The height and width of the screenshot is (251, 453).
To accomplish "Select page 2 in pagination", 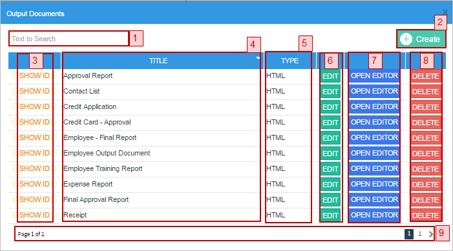I will 420,234.
